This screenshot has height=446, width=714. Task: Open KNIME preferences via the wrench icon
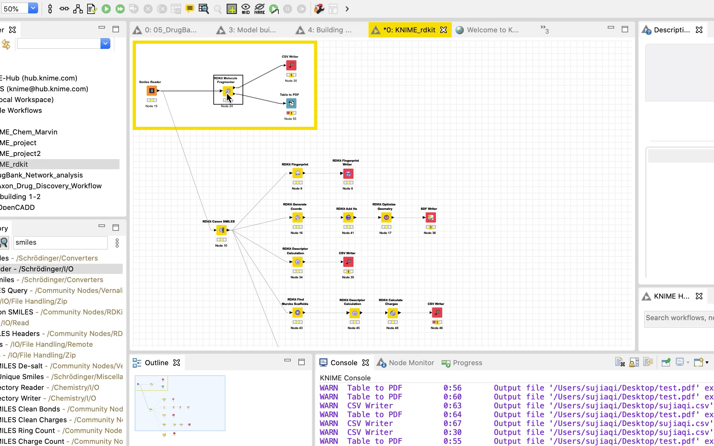tap(319, 9)
